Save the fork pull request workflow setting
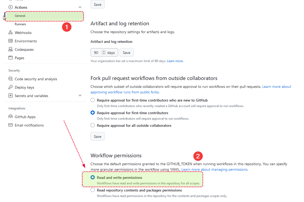This screenshot has width=304, height=202. (98, 137)
